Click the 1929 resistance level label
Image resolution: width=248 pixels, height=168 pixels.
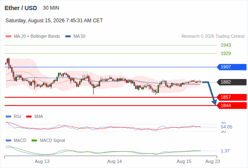tap(226, 54)
